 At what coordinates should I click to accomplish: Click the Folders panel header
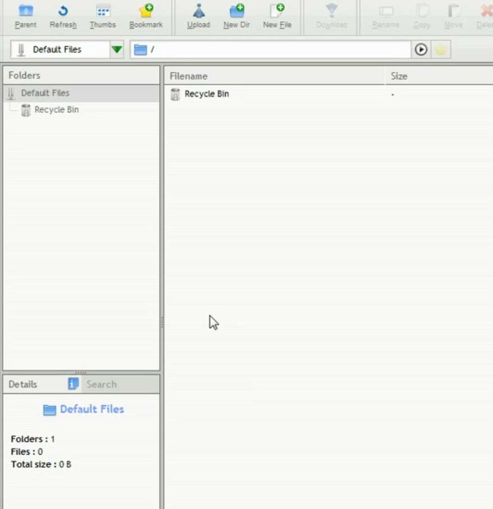[x=81, y=75]
